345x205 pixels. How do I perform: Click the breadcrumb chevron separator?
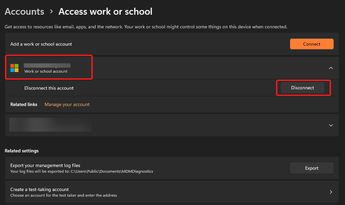(52, 12)
